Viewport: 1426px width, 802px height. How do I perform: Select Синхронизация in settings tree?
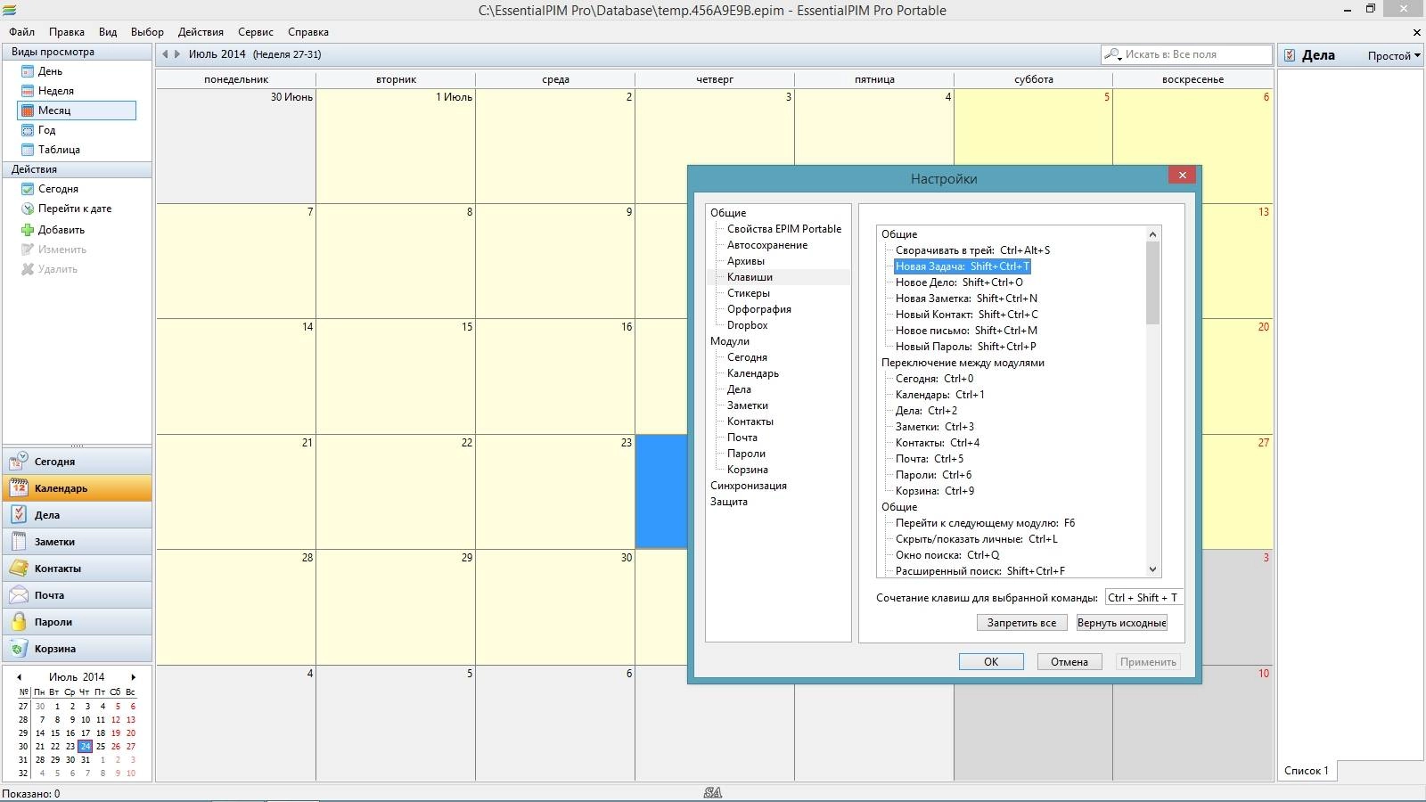tap(749, 486)
